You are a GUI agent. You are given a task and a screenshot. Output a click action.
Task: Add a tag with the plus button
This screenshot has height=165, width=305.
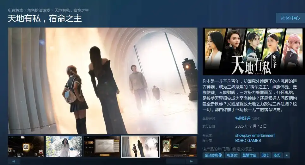[x=287, y=155]
